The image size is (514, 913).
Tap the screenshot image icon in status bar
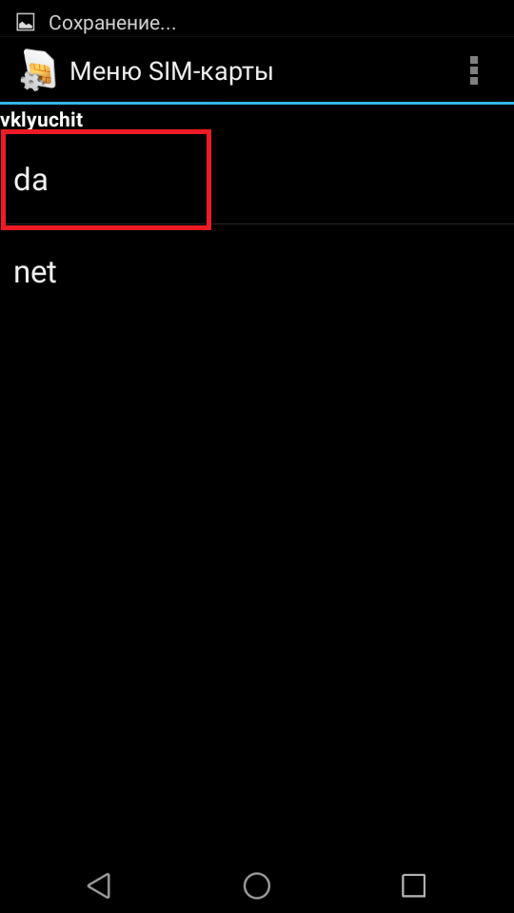point(25,23)
